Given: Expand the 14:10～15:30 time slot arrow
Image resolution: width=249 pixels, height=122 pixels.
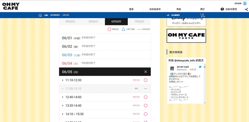Looking at the screenshot, I should 63,114.
